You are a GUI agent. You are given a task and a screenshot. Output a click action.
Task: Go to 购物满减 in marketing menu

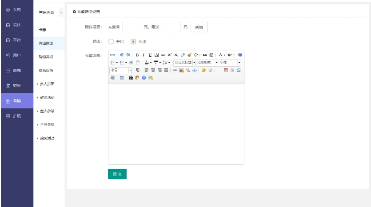[x=46, y=57]
